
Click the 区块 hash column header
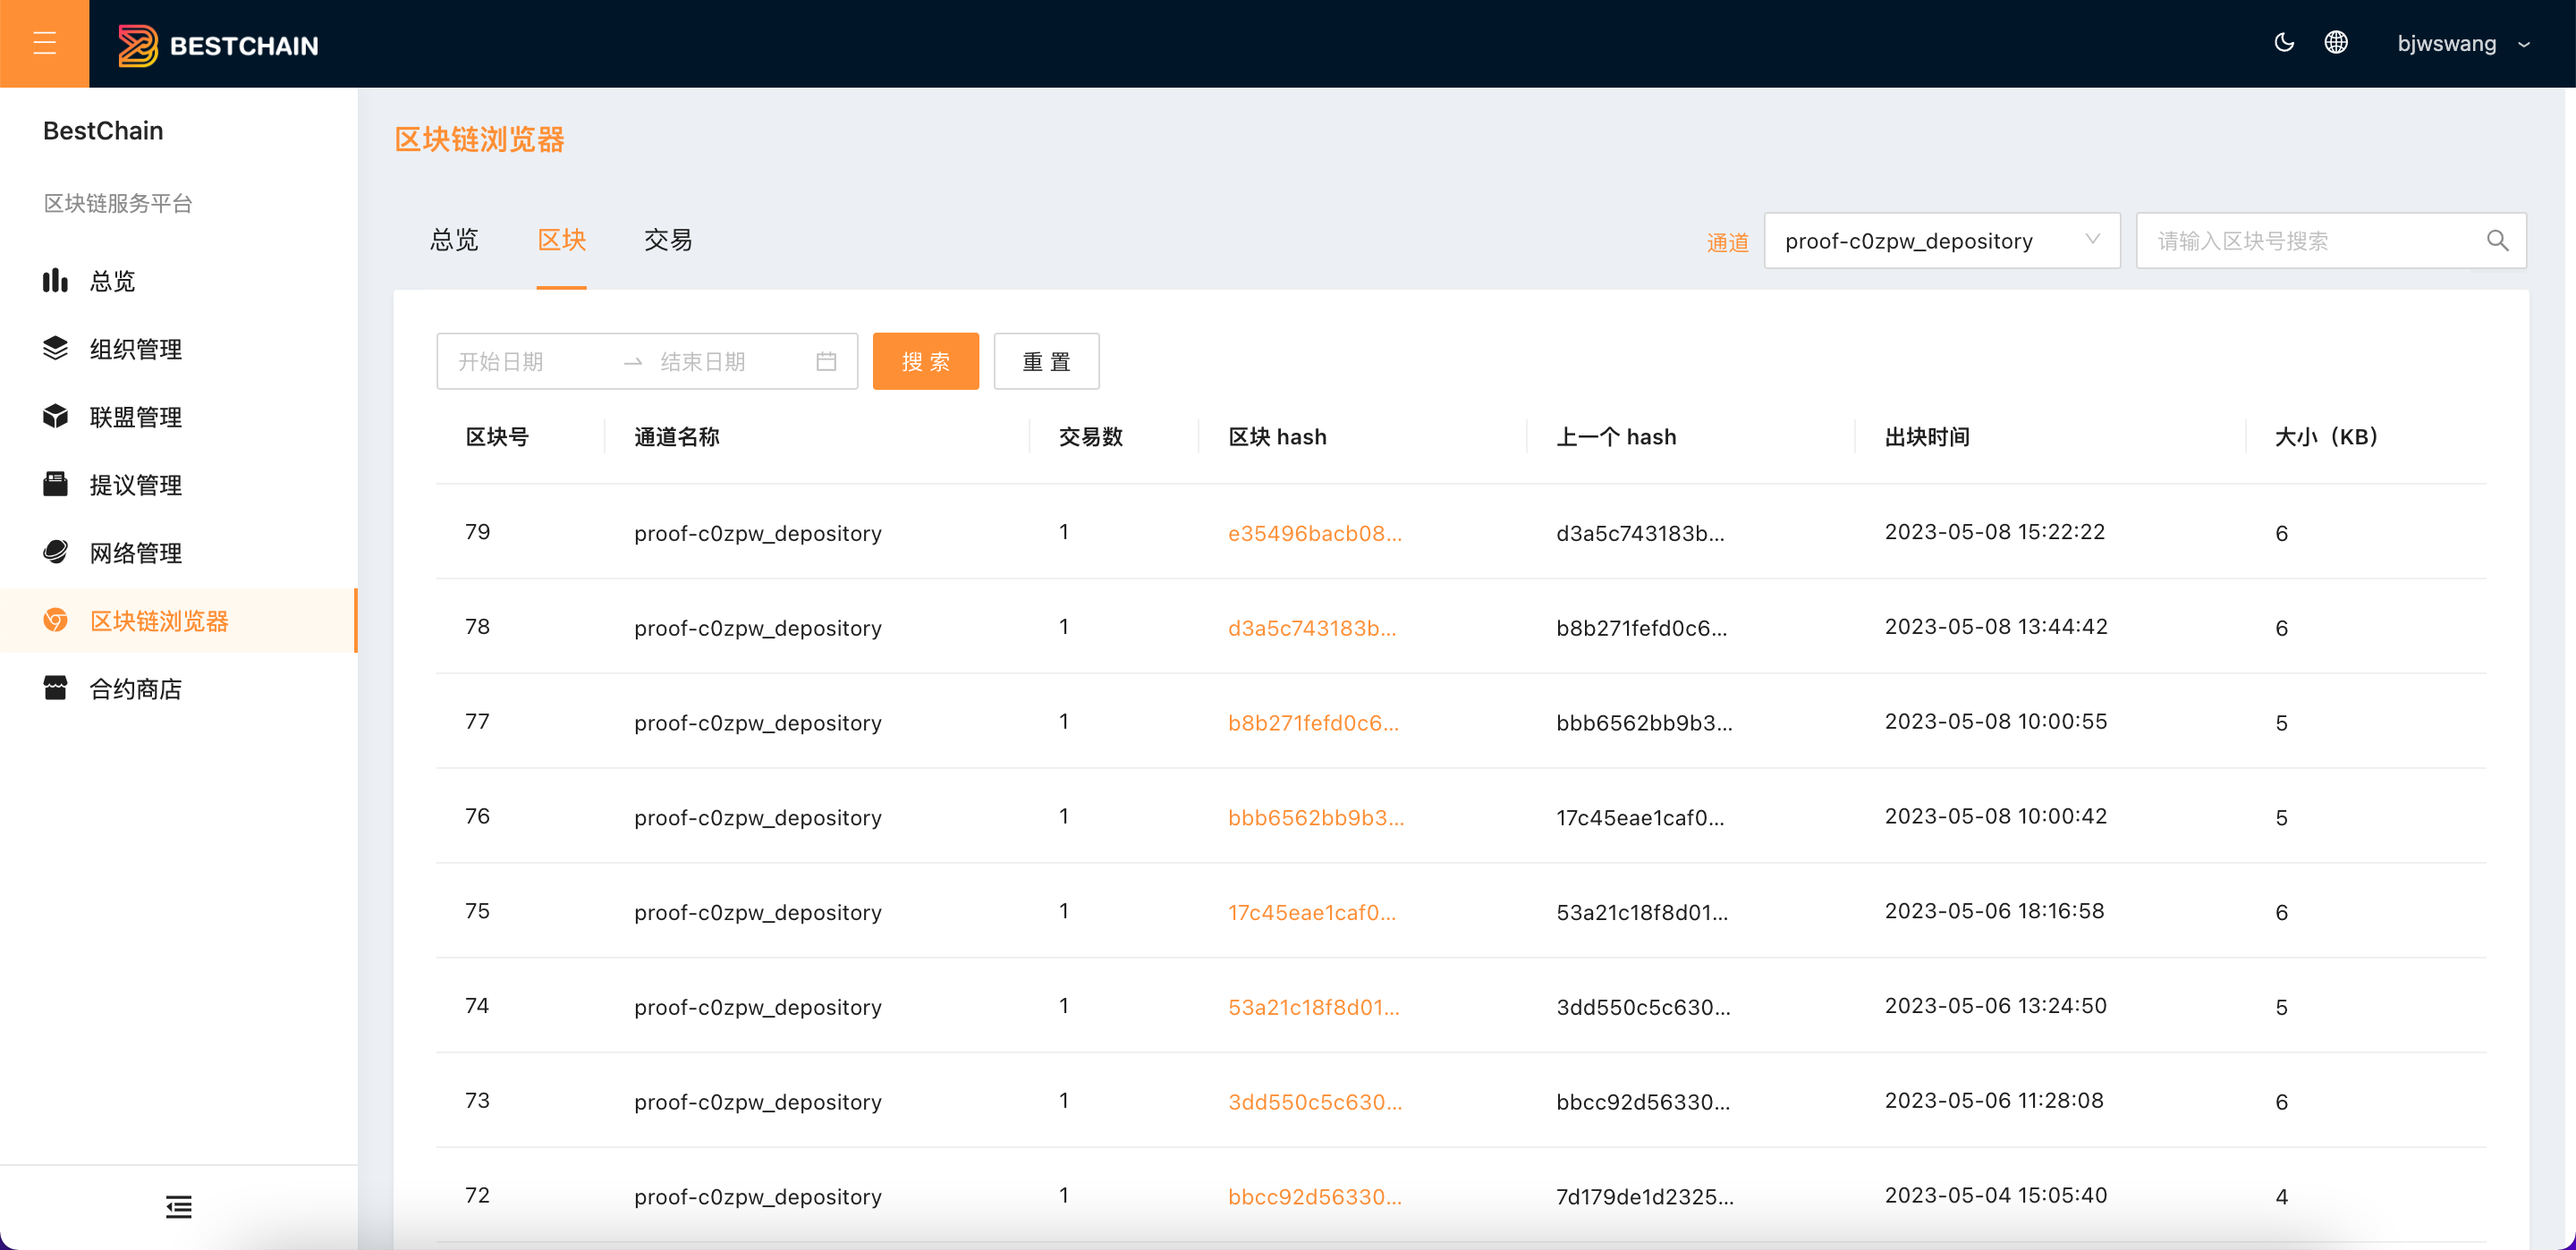pyautogui.click(x=1277, y=437)
